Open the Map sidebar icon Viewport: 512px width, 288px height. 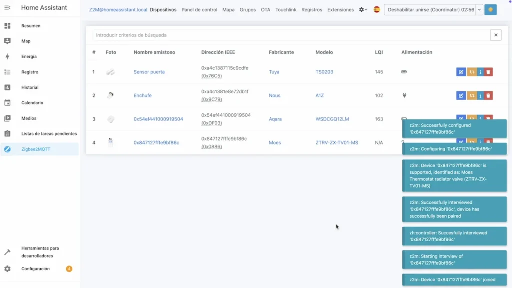pos(7,41)
